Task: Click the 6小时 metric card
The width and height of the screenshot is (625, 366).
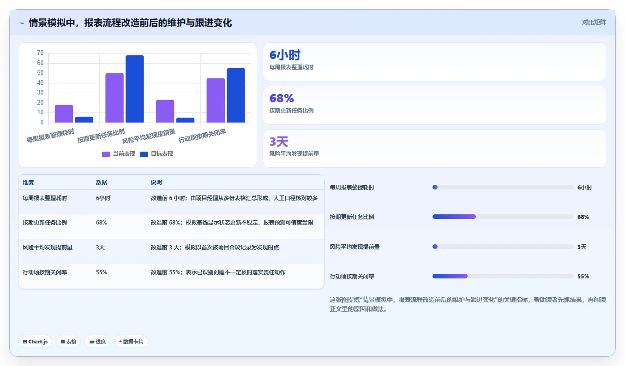Action: tap(434, 62)
